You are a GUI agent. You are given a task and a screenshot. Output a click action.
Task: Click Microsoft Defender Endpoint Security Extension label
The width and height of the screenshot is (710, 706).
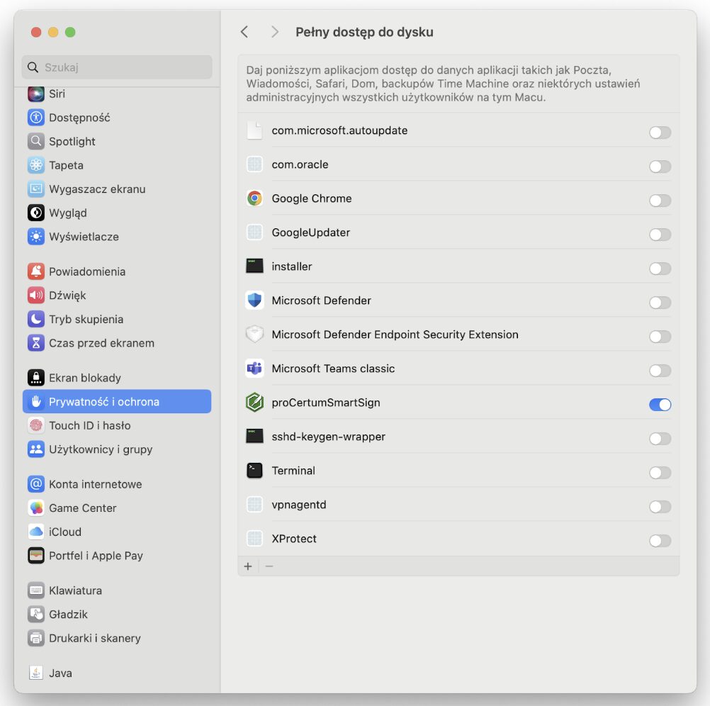(395, 334)
